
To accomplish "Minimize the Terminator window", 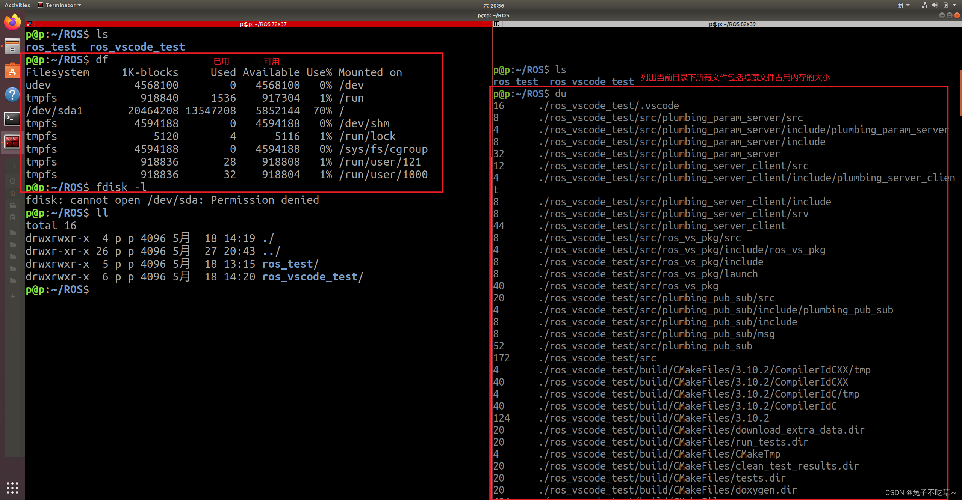I will (941, 15).
